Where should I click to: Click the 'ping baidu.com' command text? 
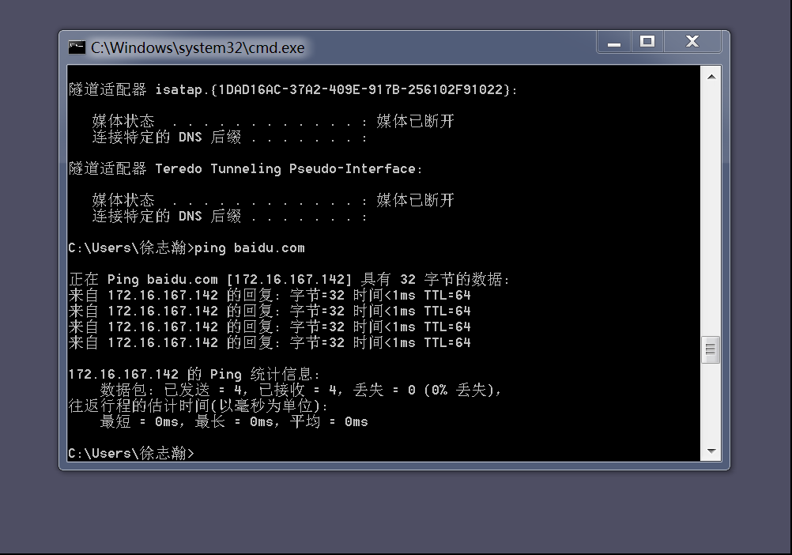pyautogui.click(x=249, y=247)
